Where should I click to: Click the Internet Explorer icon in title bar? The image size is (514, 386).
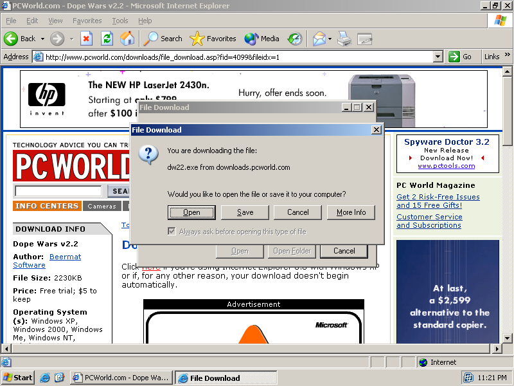tap(6, 6)
